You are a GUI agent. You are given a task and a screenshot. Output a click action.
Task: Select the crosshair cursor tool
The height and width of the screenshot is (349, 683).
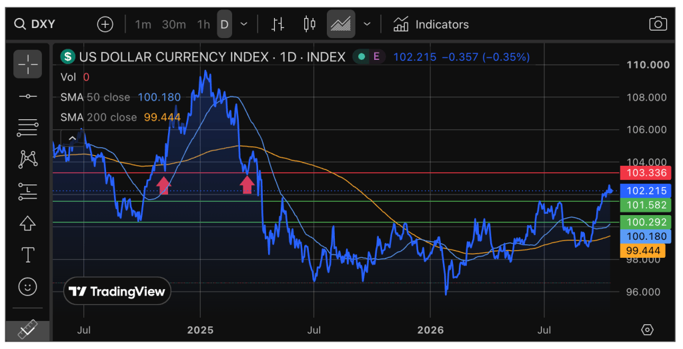27,65
